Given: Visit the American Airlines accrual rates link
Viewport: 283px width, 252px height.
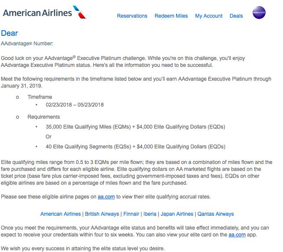Looking at the screenshot, I should (60, 214).
